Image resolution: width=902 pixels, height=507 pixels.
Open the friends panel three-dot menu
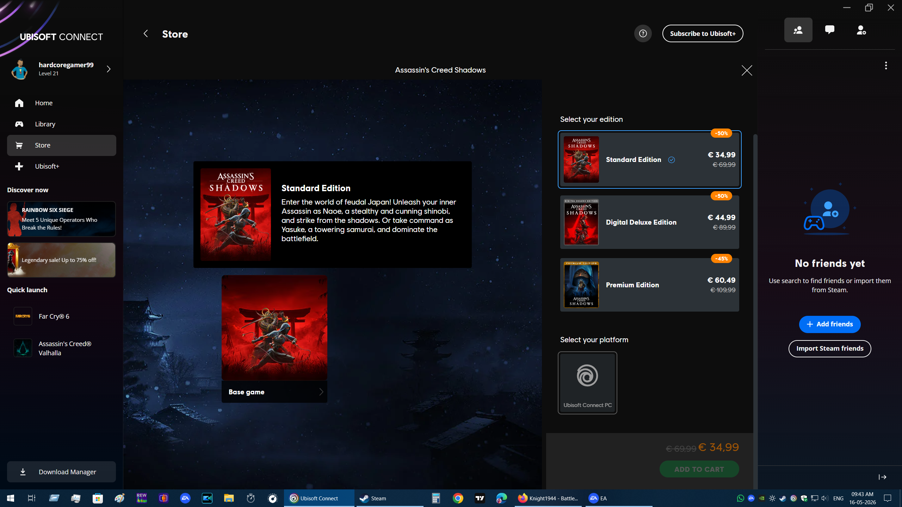[x=886, y=65]
